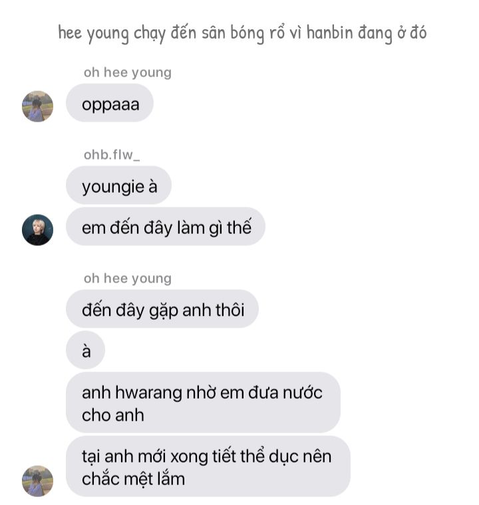Tap the 'đến đây gặp anh thôi' bubble
Viewport: 479px width, 505px height.
click(162, 309)
